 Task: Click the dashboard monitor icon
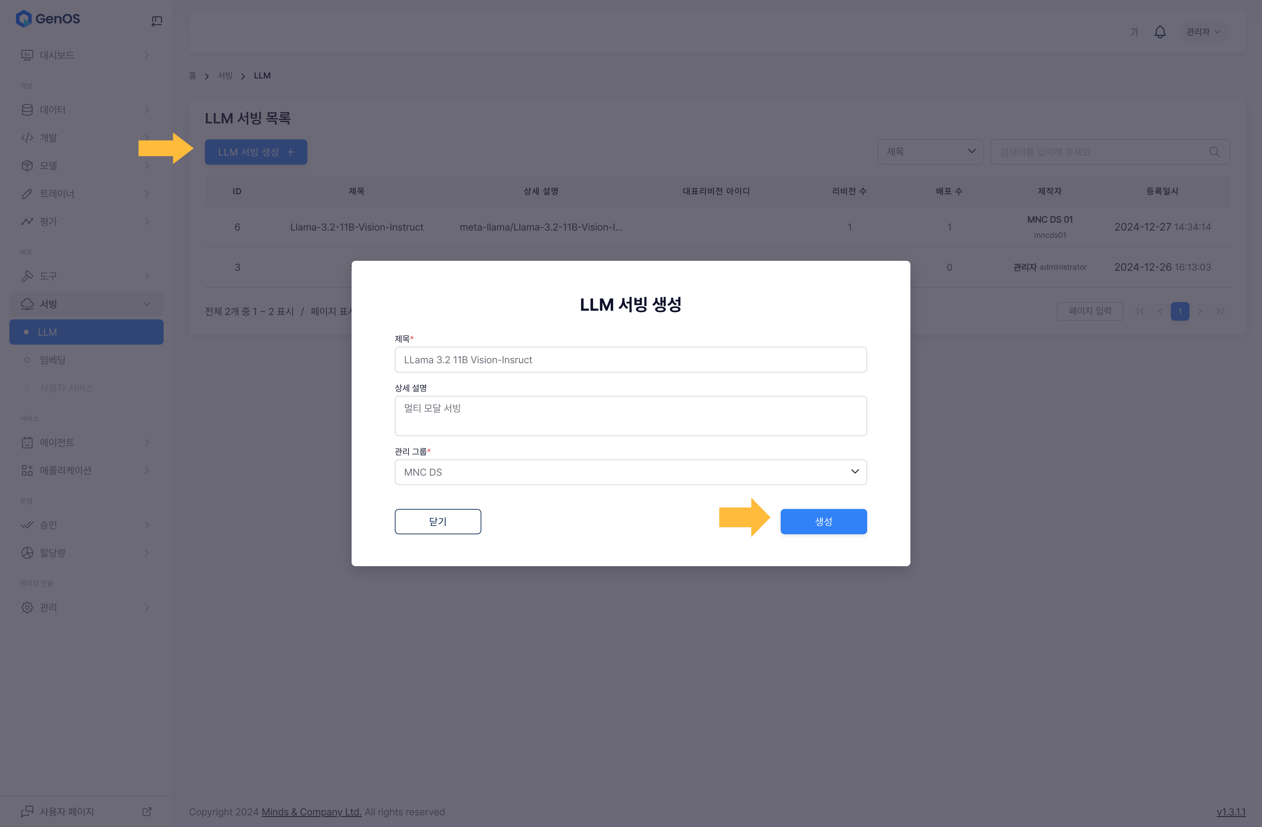(x=27, y=55)
